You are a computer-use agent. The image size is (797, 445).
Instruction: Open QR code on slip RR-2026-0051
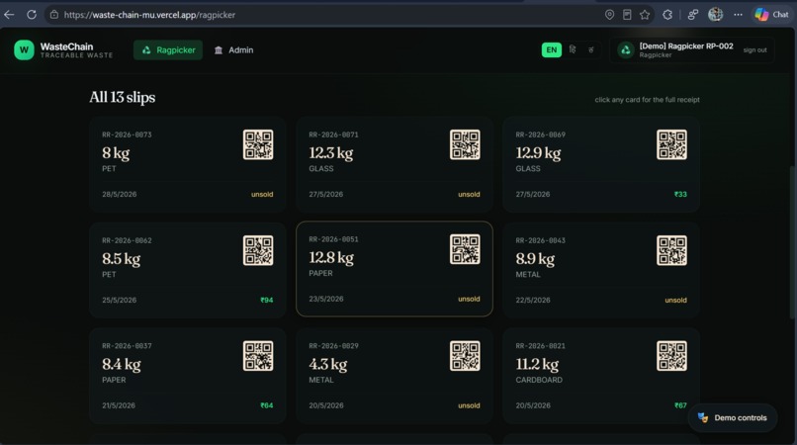(x=465, y=249)
